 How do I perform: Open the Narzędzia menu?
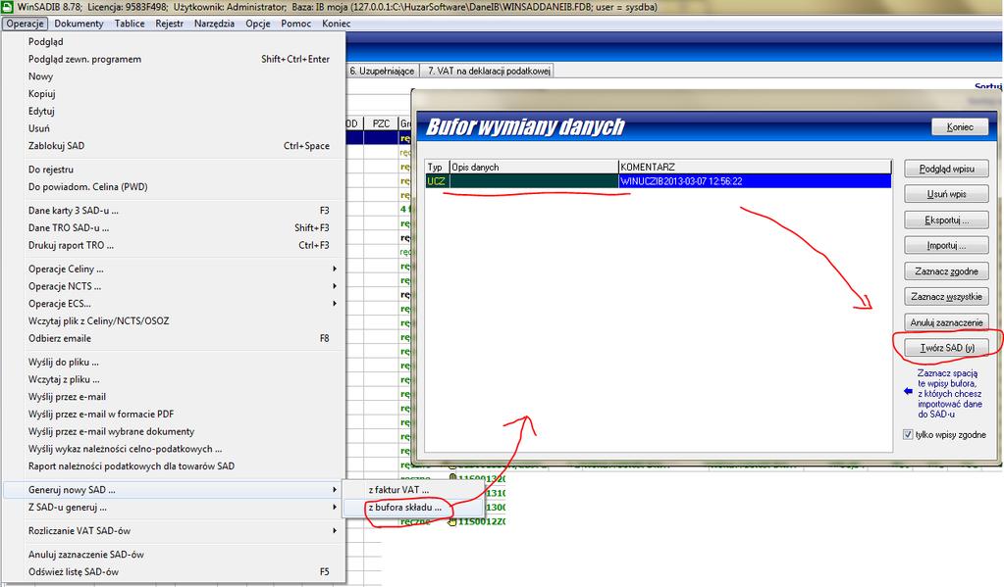(x=214, y=24)
